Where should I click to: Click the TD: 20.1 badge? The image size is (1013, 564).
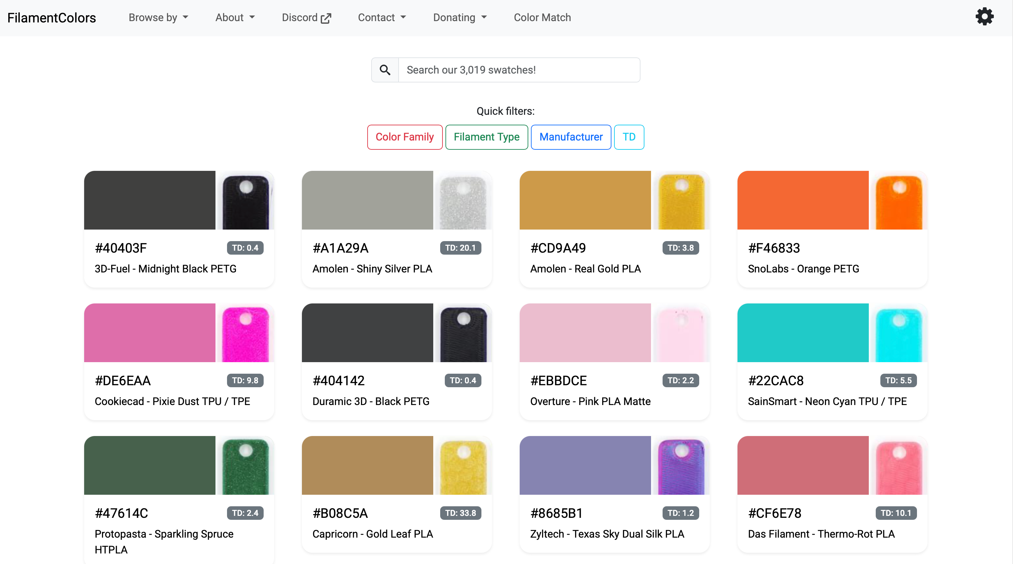tap(461, 248)
